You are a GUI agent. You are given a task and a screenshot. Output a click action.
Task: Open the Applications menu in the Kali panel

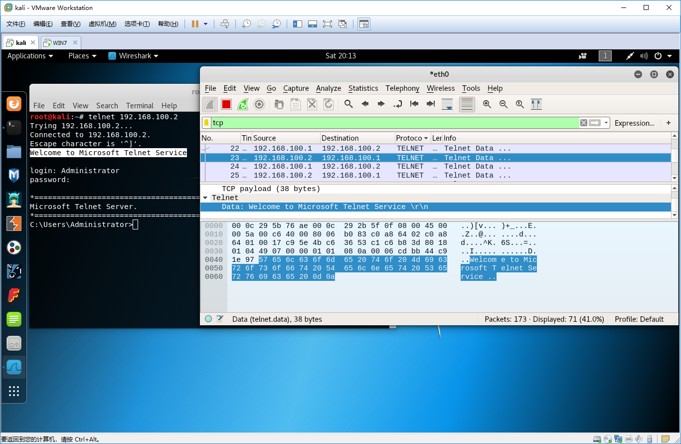pyautogui.click(x=30, y=56)
